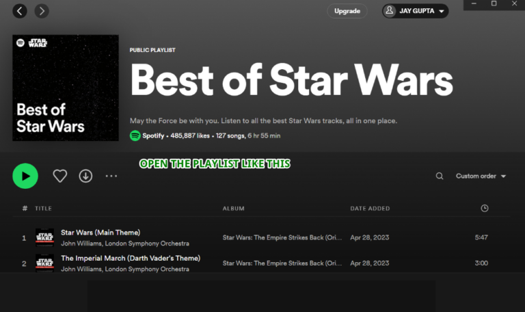The height and width of the screenshot is (312, 525).
Task: Open London Symphony Orchestra link in track 2
Action: [147, 269]
